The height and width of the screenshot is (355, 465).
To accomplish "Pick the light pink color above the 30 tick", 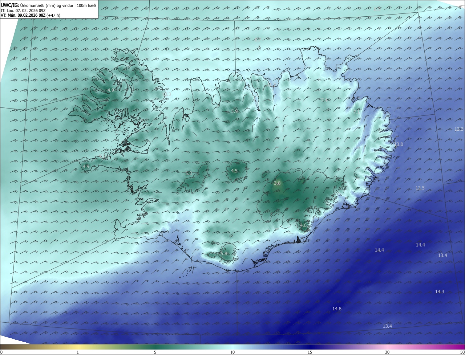I will 387,347.
